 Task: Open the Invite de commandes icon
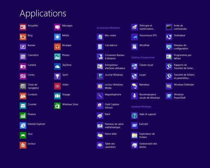(169, 27)
